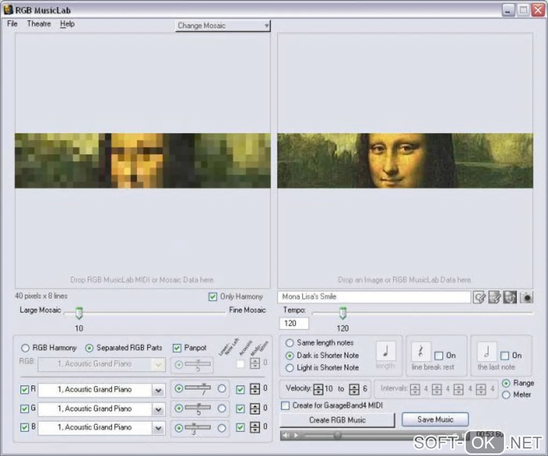
Task: Click the RGB MusicLab app icon in title bar
Action: 8,10
